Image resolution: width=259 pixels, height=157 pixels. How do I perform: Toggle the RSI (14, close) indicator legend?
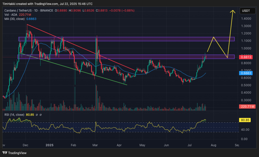click(15, 115)
